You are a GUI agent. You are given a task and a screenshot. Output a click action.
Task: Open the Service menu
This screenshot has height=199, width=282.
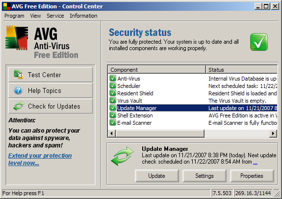55,16
